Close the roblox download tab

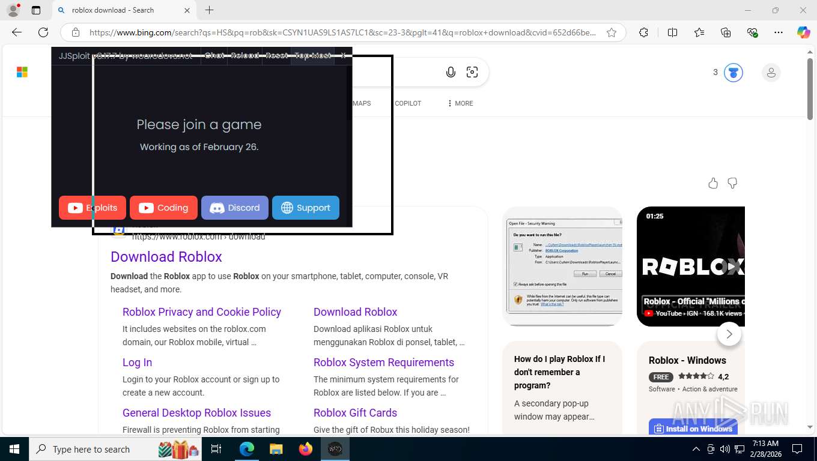coord(187,10)
